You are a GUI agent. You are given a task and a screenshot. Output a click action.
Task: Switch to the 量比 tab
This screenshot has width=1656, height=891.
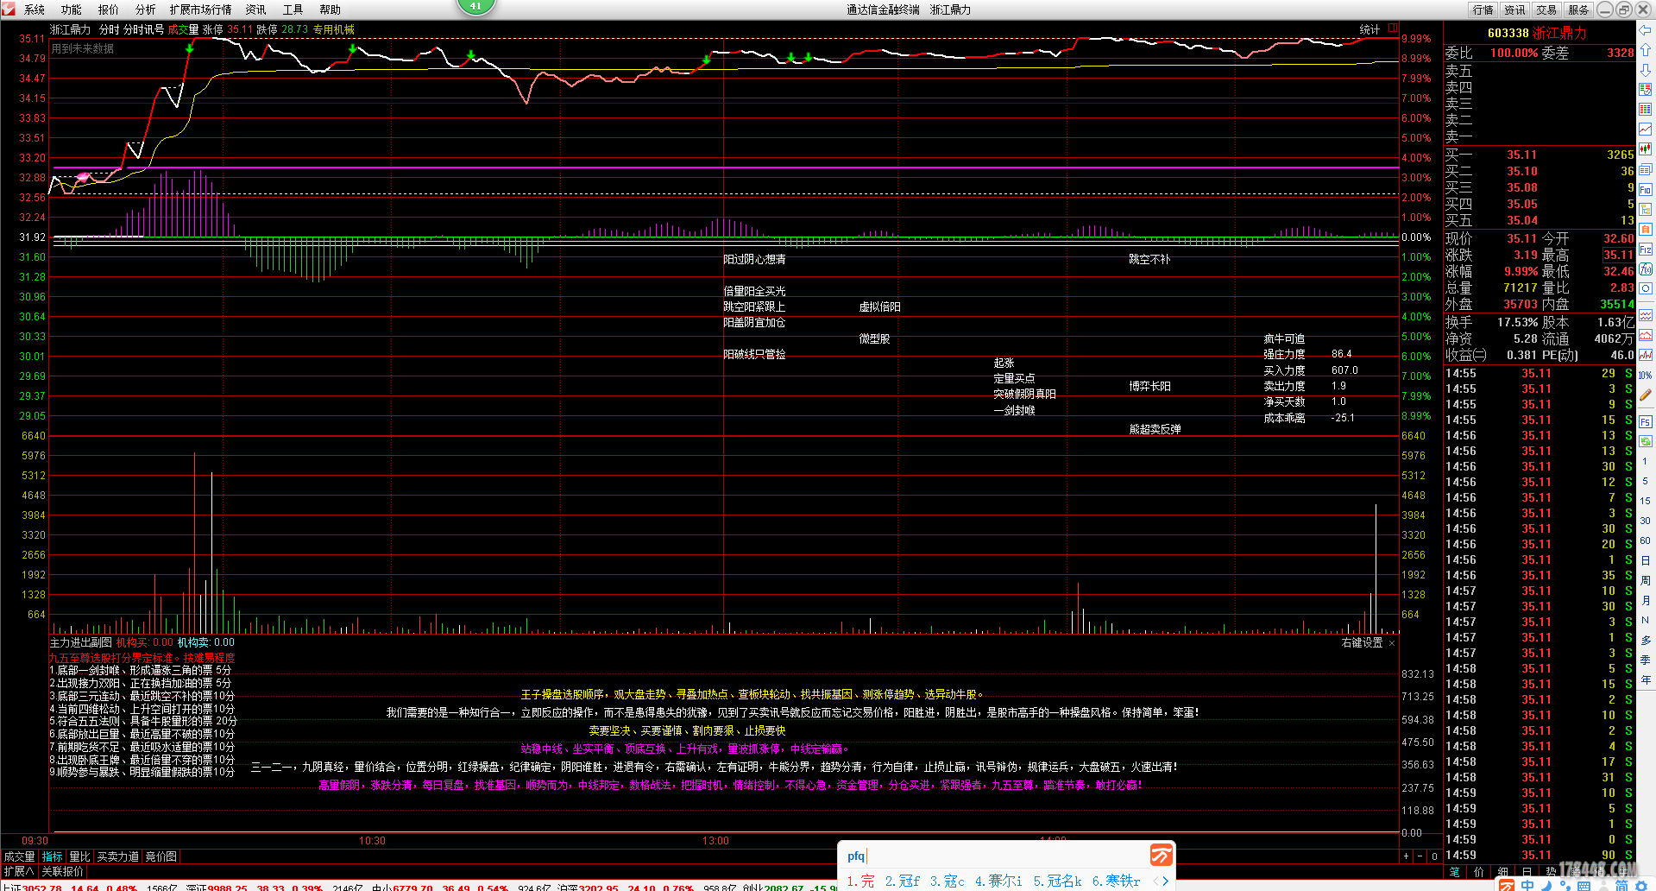point(79,856)
